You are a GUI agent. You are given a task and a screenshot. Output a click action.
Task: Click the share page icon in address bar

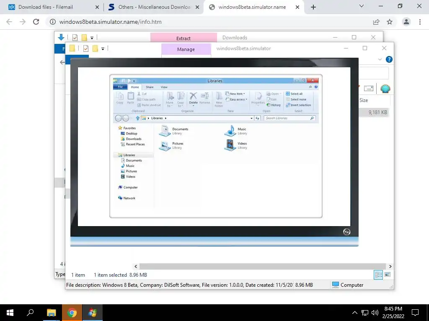tap(376, 22)
